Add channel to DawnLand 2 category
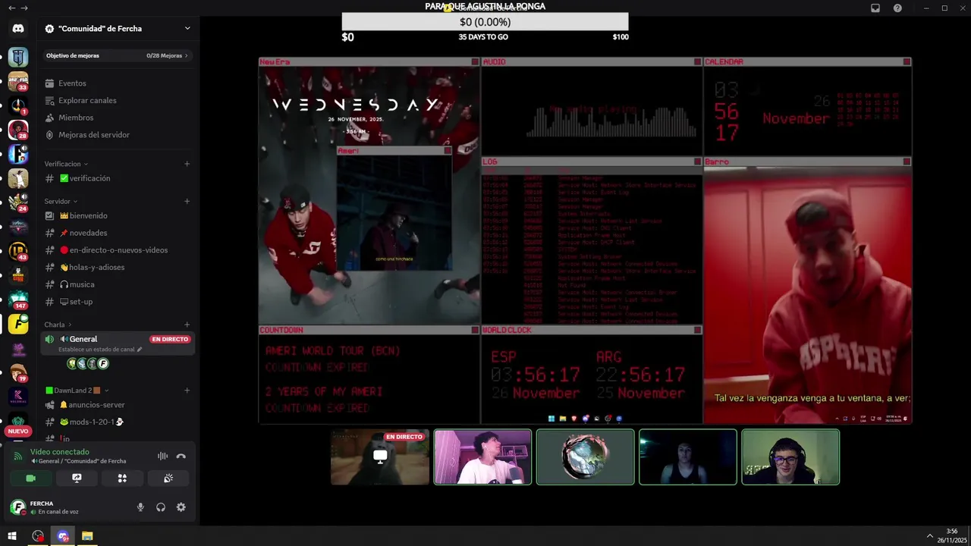The width and height of the screenshot is (971, 546). pyautogui.click(x=187, y=391)
